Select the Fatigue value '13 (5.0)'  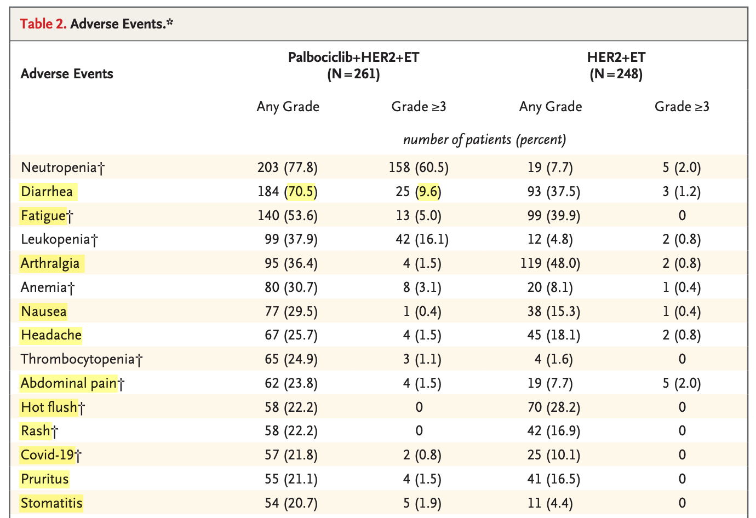point(419,216)
